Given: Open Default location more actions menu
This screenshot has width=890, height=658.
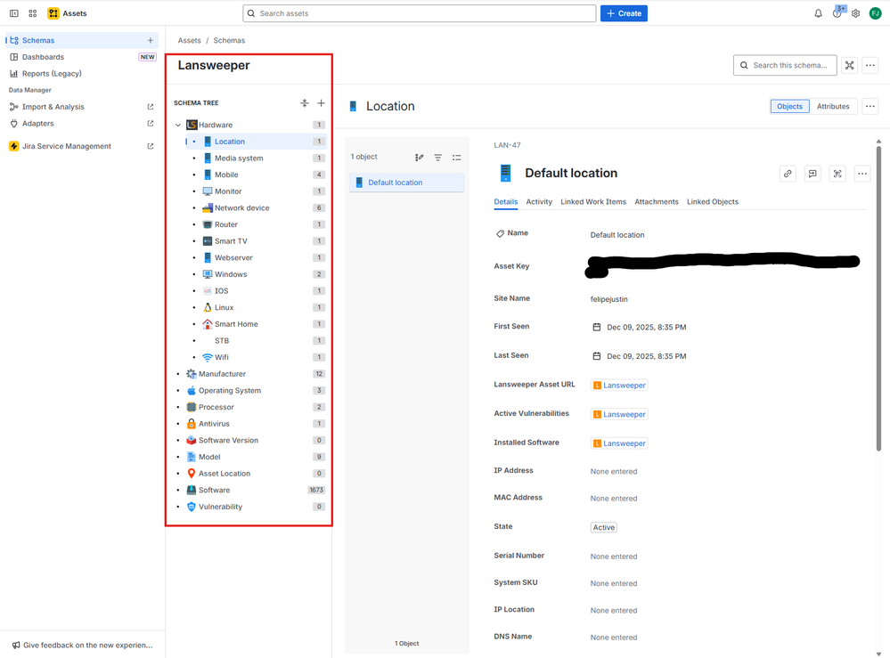Looking at the screenshot, I should click(862, 174).
